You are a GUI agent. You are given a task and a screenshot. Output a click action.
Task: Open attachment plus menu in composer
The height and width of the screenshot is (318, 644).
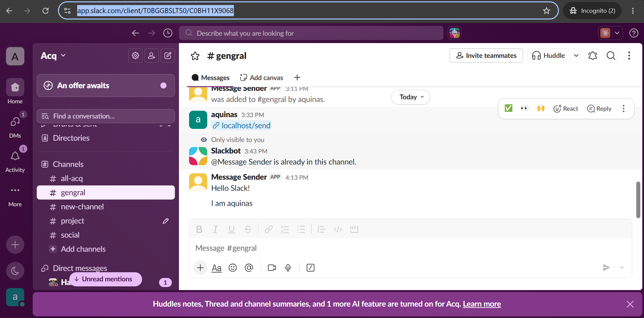click(201, 268)
